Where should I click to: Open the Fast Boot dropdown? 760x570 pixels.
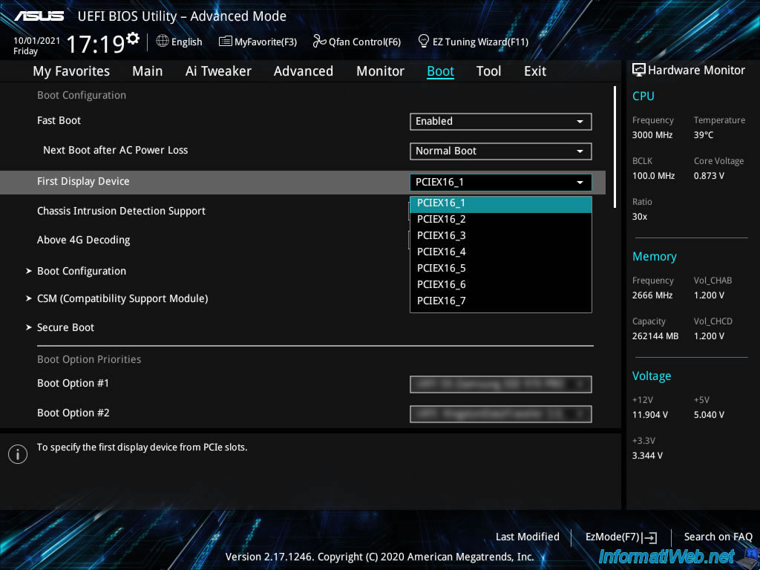501,121
